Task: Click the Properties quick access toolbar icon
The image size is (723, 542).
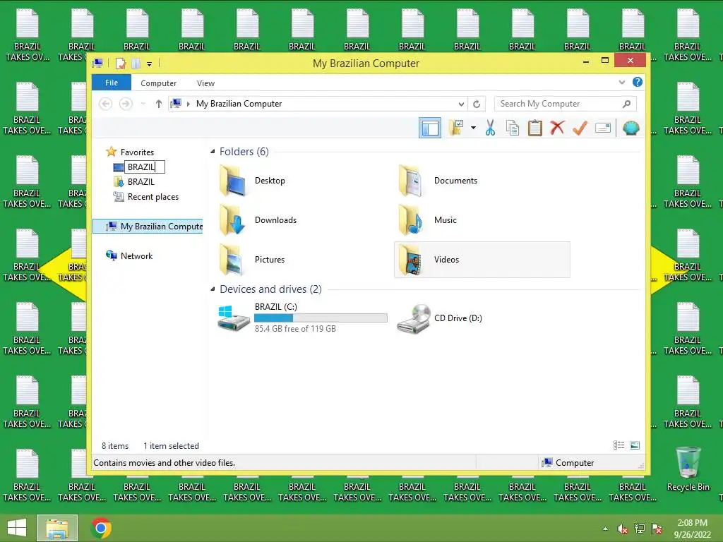Action: pos(121,63)
